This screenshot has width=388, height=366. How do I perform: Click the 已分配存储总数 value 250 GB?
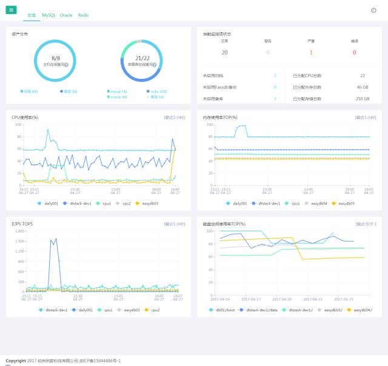click(363, 99)
